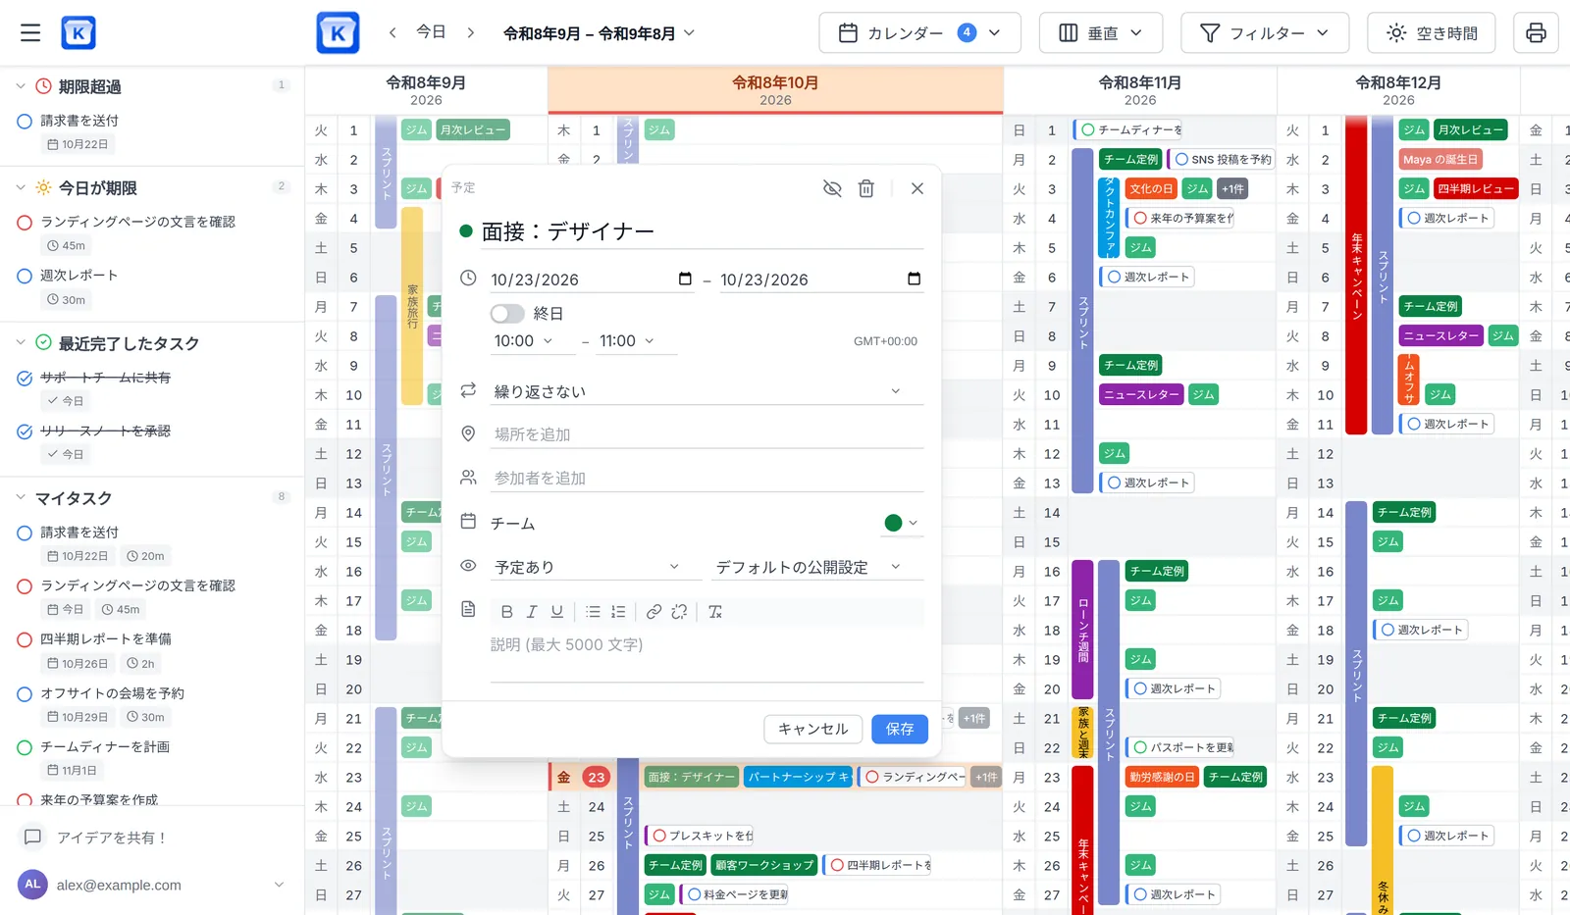Complete オフサイトの会場を予約 task
The width and height of the screenshot is (1570, 915).
tap(25, 693)
